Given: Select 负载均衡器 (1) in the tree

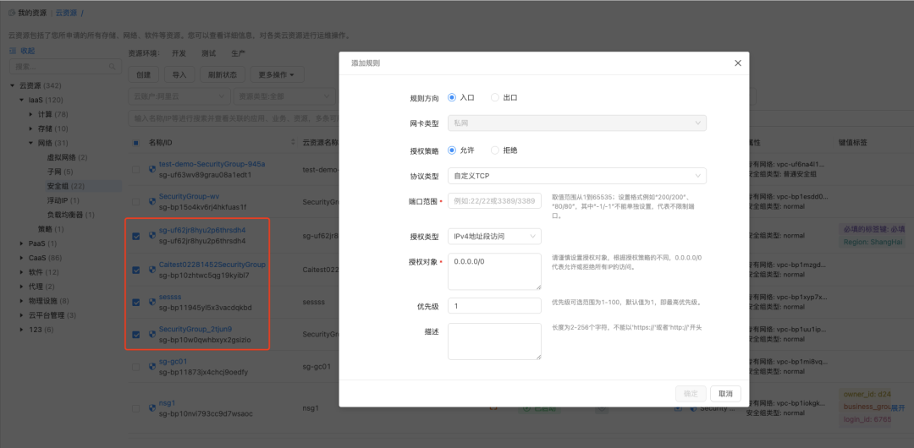Looking at the screenshot, I should point(70,215).
